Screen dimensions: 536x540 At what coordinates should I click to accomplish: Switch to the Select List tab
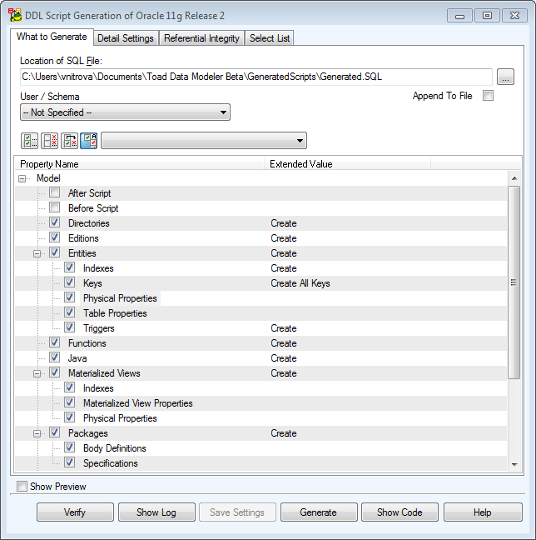[x=270, y=38]
